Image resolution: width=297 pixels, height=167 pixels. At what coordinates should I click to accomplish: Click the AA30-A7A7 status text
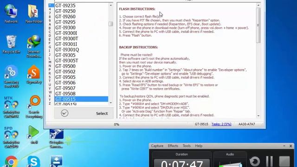click(x=246, y=124)
